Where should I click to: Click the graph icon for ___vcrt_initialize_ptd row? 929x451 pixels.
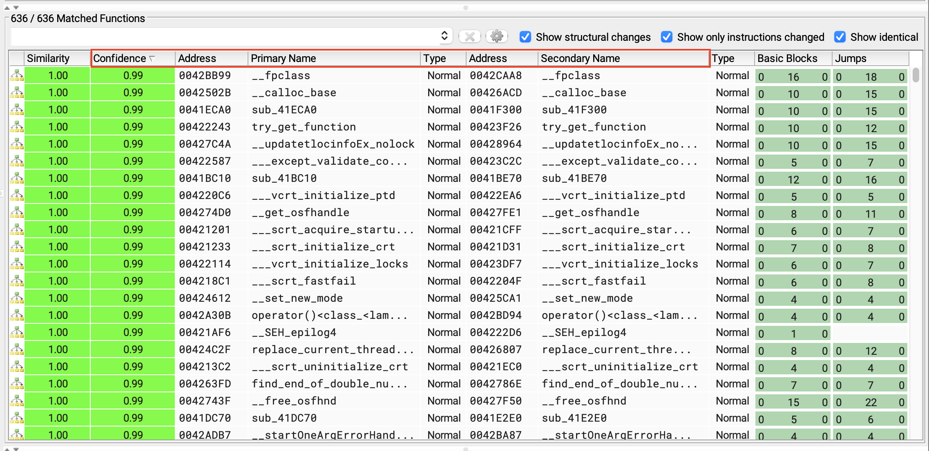[17, 195]
